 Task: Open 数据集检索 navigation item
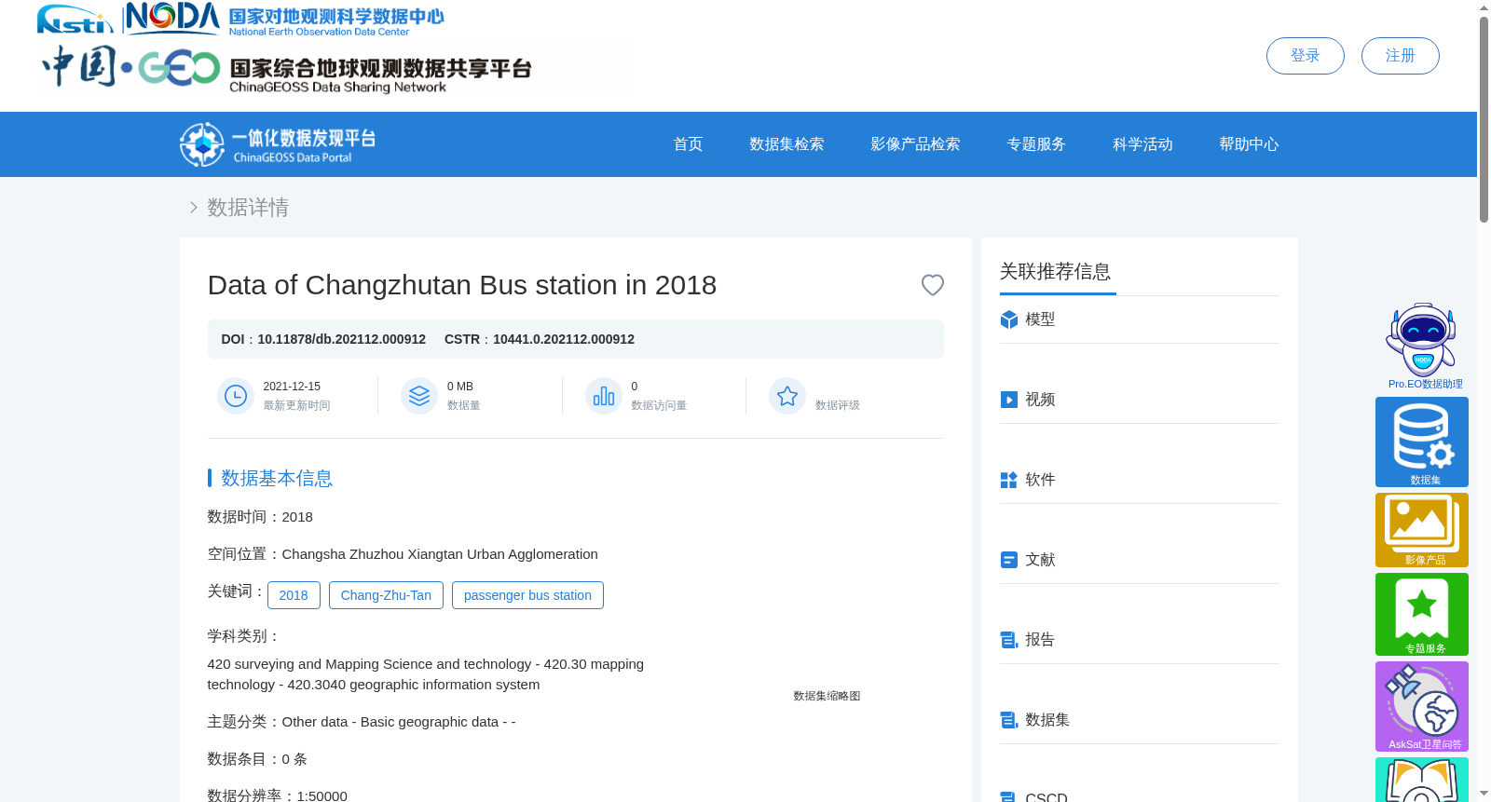pyautogui.click(x=787, y=144)
